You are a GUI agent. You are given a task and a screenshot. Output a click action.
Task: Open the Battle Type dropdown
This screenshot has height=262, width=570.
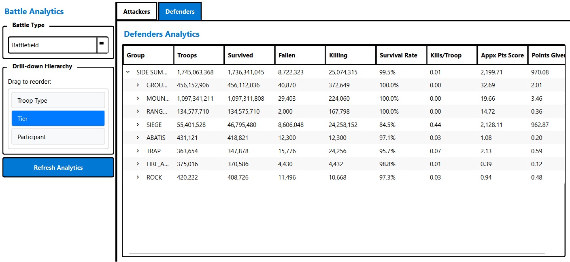click(x=102, y=45)
